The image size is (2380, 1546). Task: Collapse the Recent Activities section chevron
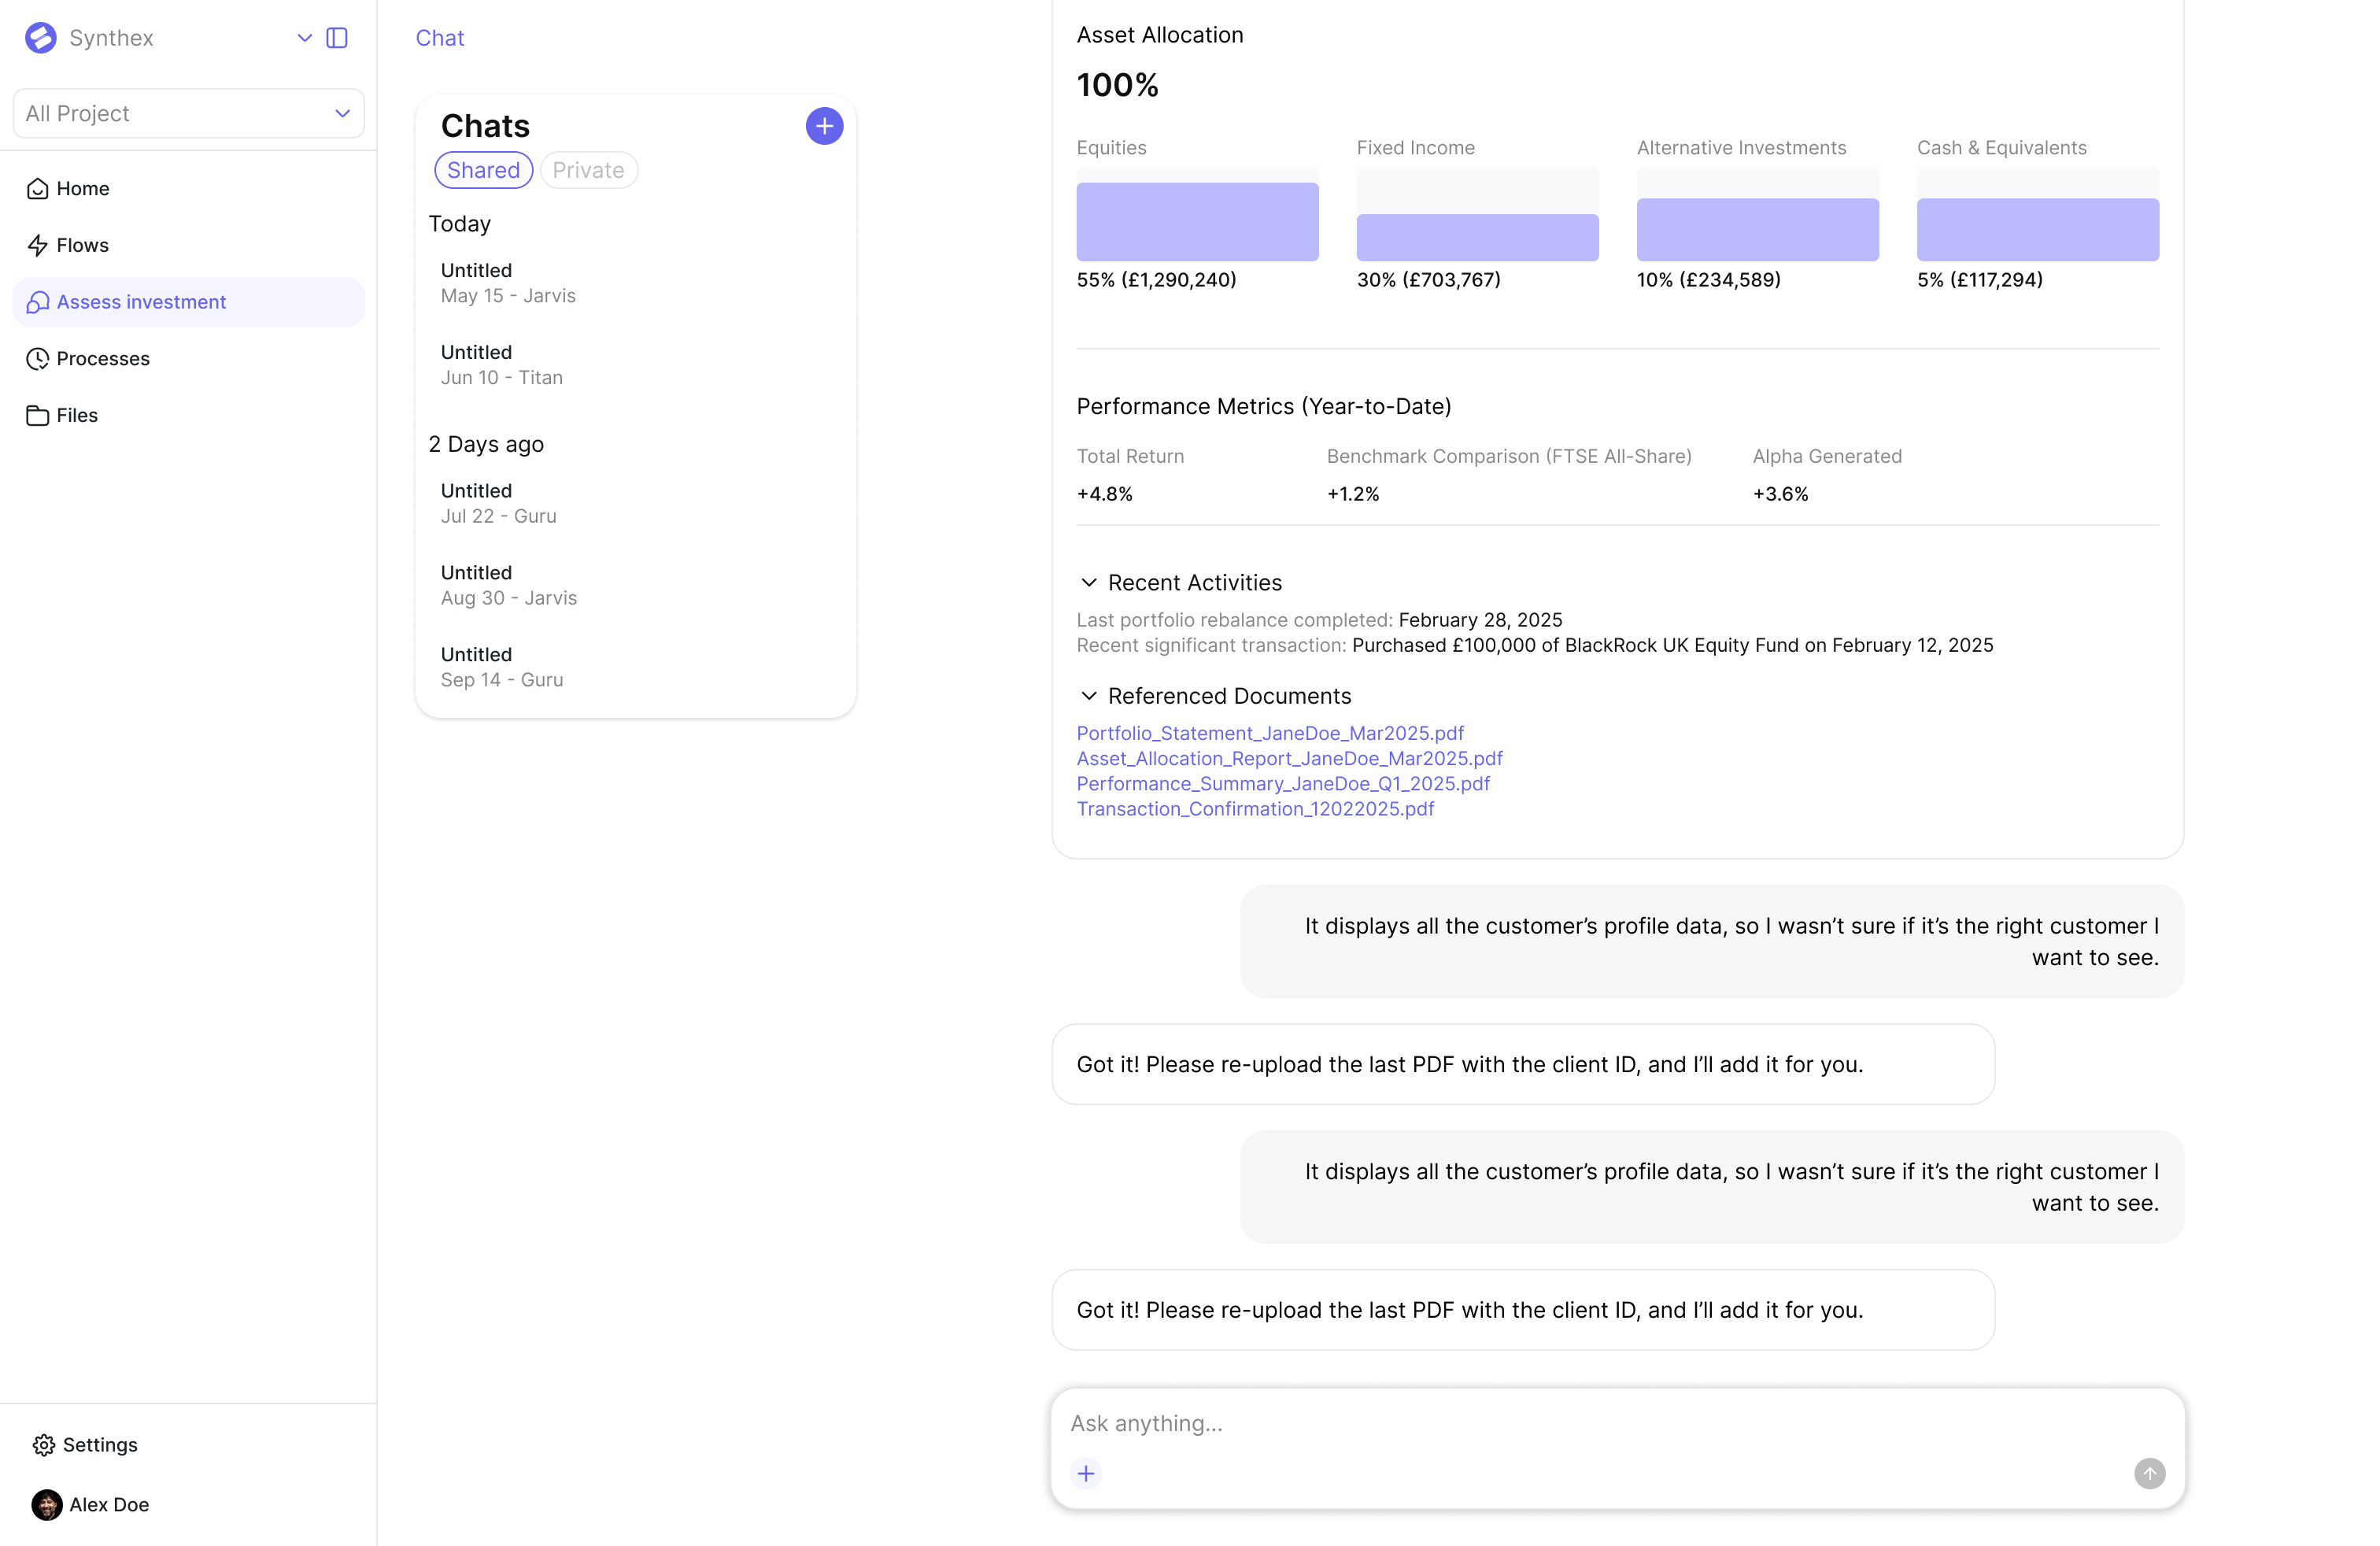coord(1089,582)
